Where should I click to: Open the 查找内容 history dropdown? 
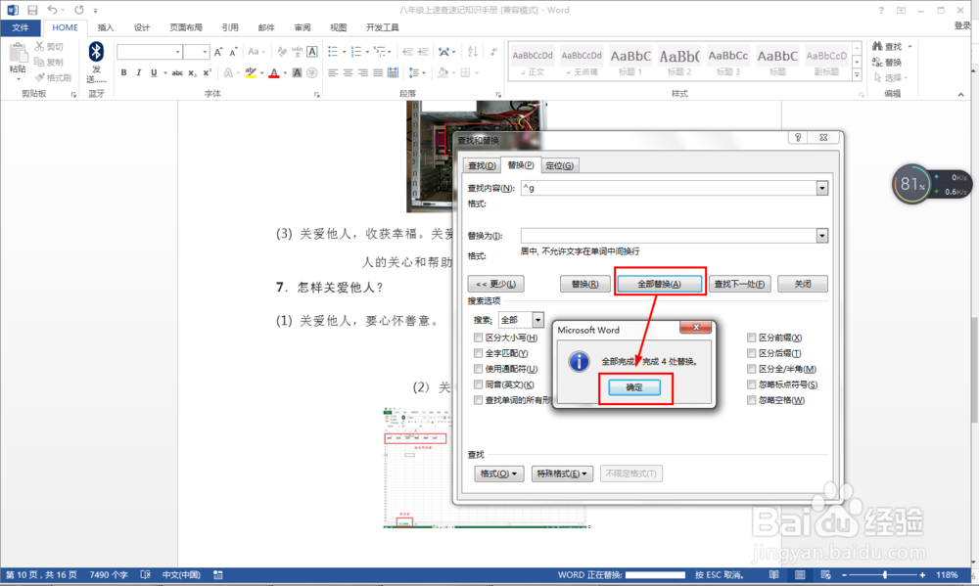(820, 188)
